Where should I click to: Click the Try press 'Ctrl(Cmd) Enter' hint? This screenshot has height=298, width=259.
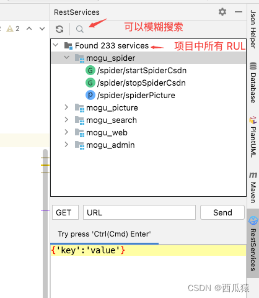point(104,234)
